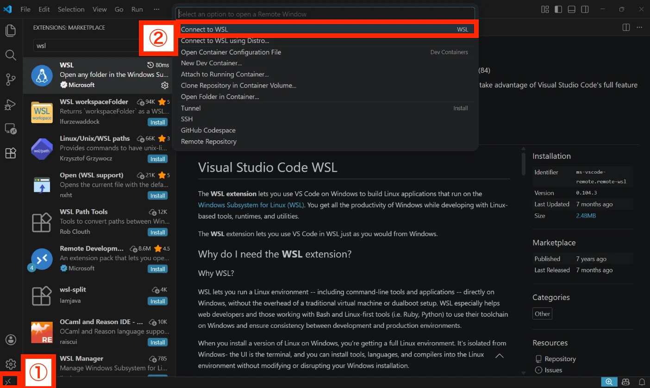Open the View menu
Viewport: 650px width, 388px height.
click(x=100, y=9)
